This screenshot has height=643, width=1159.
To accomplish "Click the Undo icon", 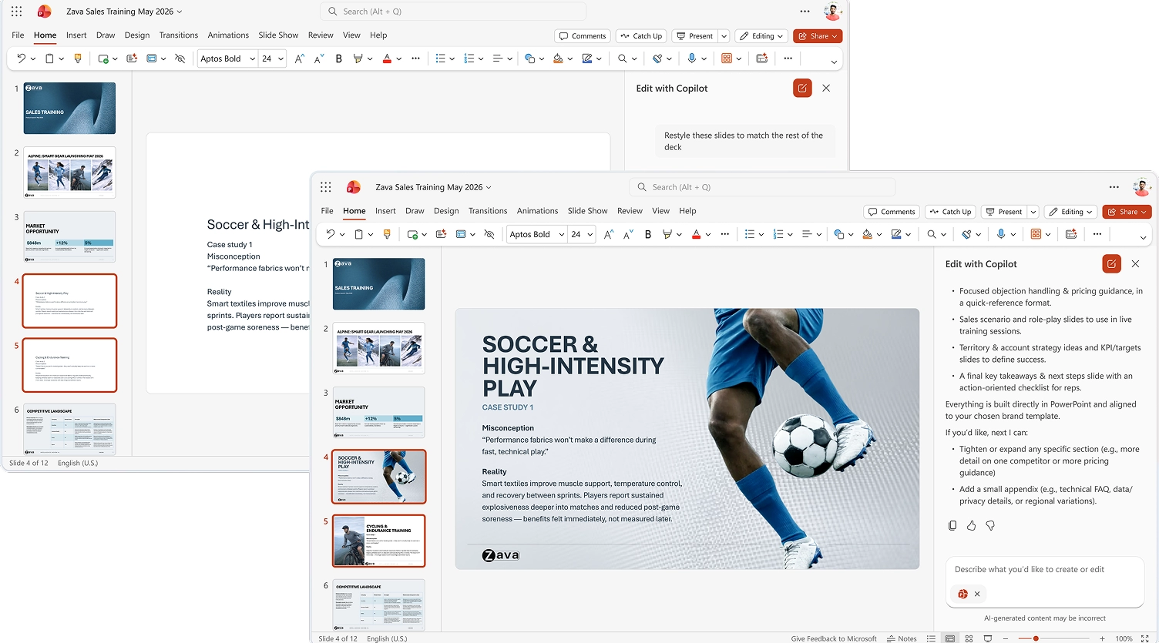I will tap(331, 234).
